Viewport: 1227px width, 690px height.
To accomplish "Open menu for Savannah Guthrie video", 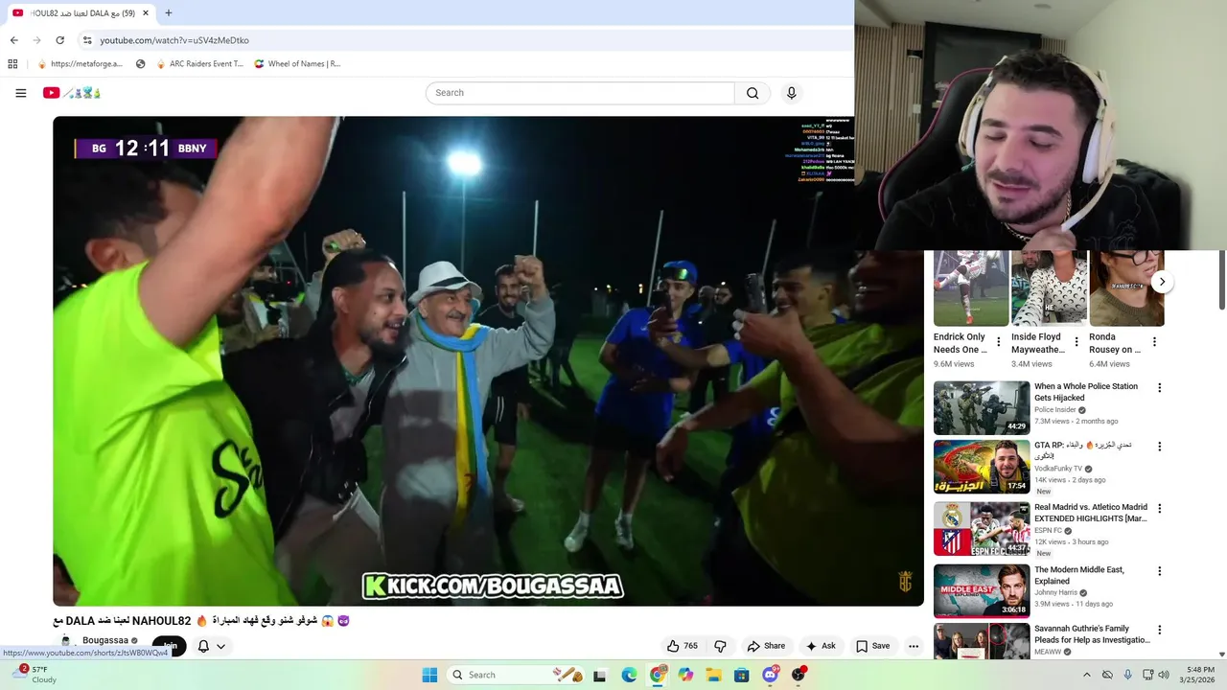I will coord(1159,631).
